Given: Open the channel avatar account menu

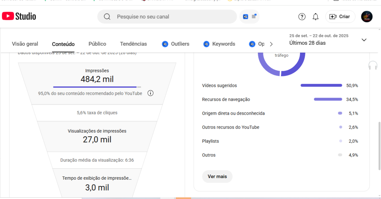Looking at the screenshot, I should point(367,17).
